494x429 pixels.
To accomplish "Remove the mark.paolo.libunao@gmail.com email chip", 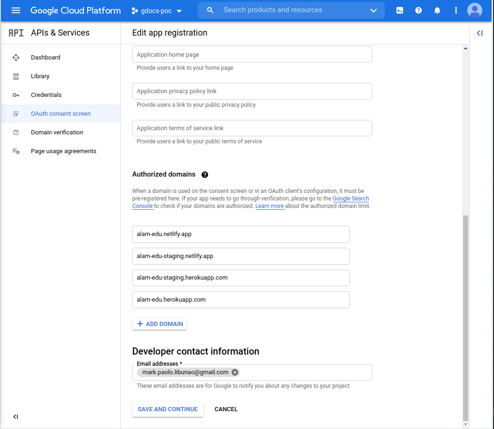I will [x=235, y=372].
